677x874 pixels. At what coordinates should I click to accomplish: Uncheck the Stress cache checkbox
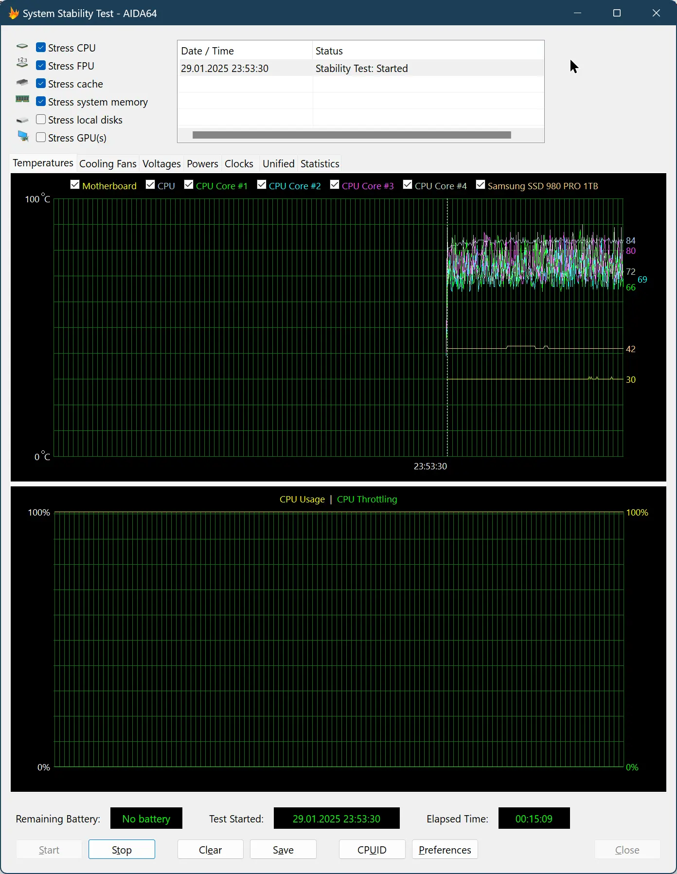tap(41, 84)
